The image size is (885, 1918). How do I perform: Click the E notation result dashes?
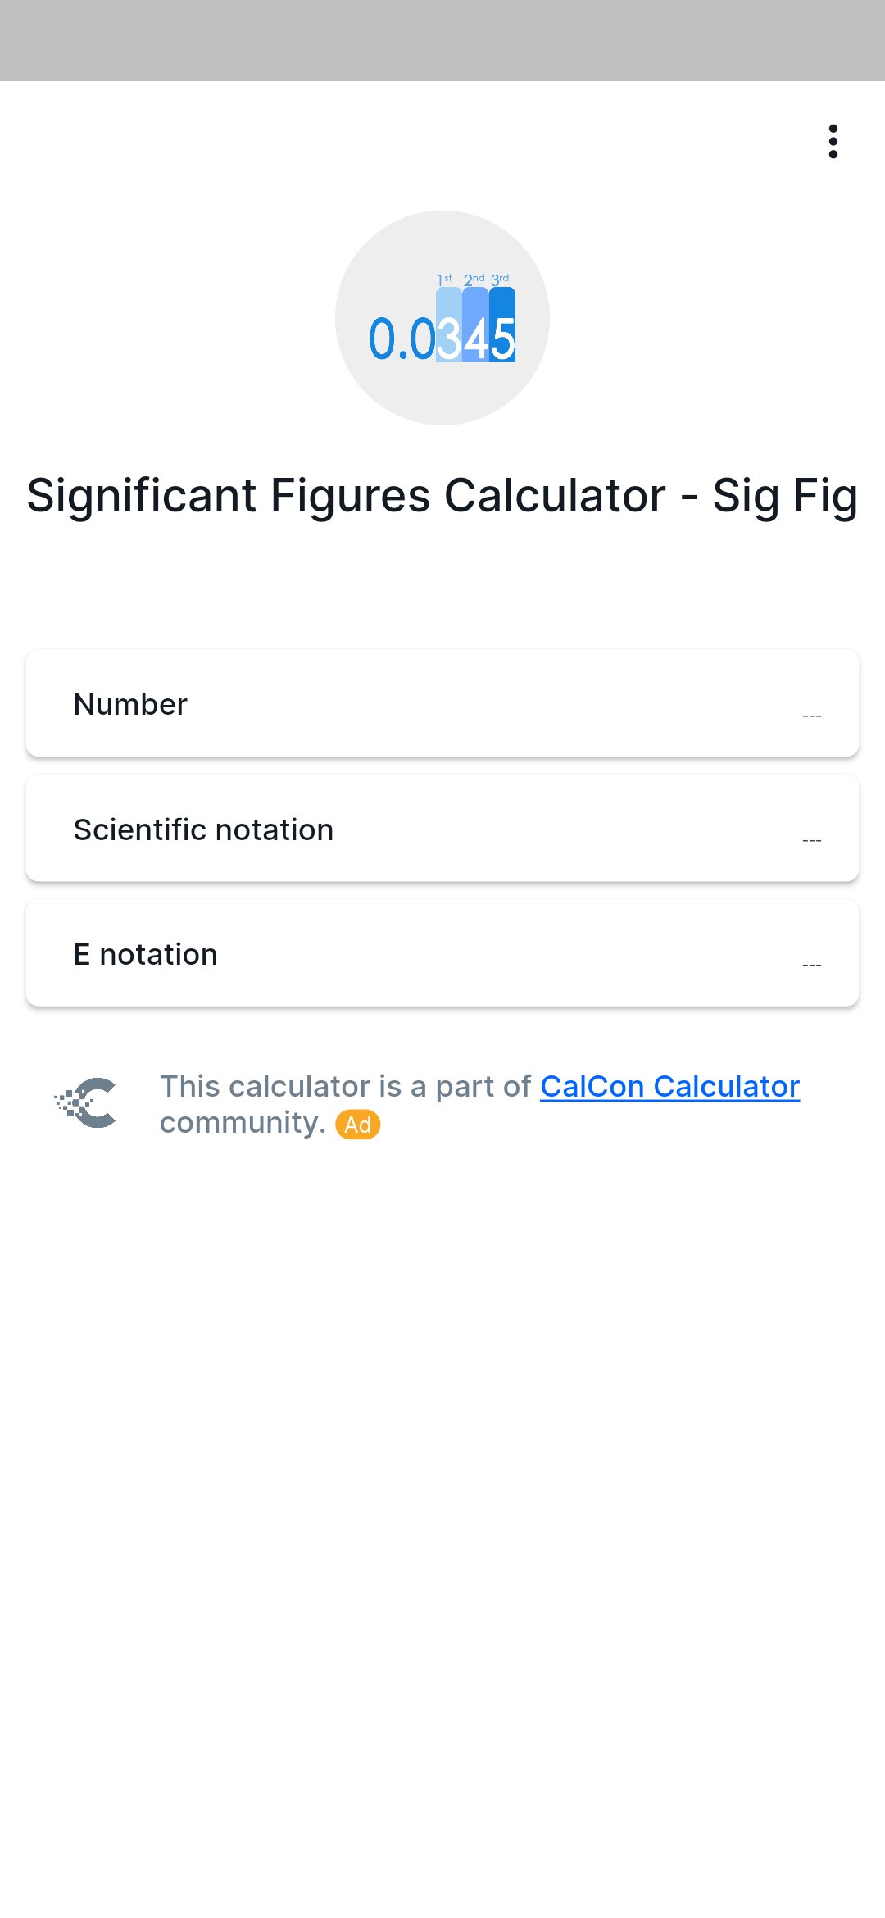[x=811, y=965]
